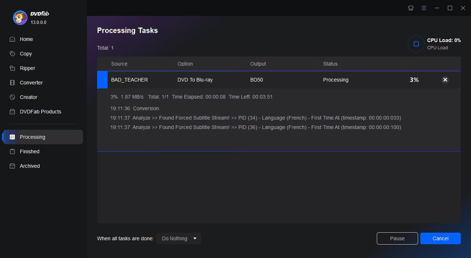This screenshot has height=258, width=471.
Task: Click the DVDFab monkey logo
Action: tap(20, 17)
